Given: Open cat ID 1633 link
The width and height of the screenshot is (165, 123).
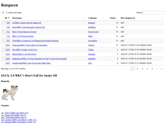Looking at the screenshot, I should (x=8, y=54).
